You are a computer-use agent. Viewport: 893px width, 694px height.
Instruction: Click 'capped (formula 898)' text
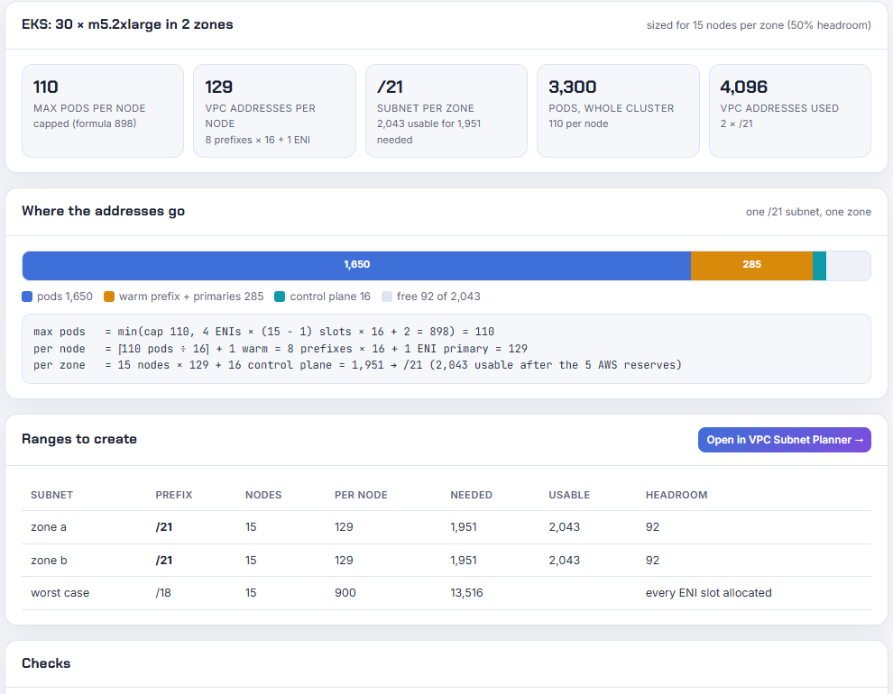[85, 123]
